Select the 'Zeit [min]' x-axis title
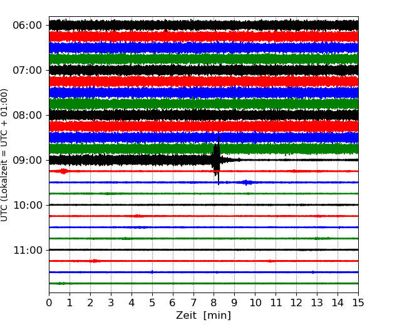The width and height of the screenshot is (407, 325). pyautogui.click(x=203, y=316)
